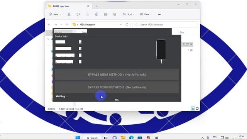Open the Sort options dropdown
The width and height of the screenshot is (247, 139).
(129, 14)
